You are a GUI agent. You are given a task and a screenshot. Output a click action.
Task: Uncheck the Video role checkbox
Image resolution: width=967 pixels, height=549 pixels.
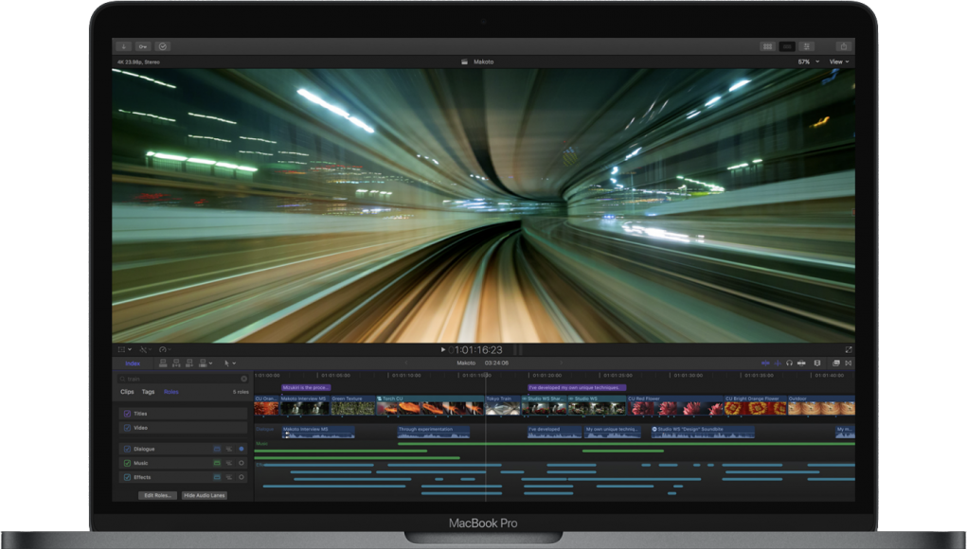(127, 428)
